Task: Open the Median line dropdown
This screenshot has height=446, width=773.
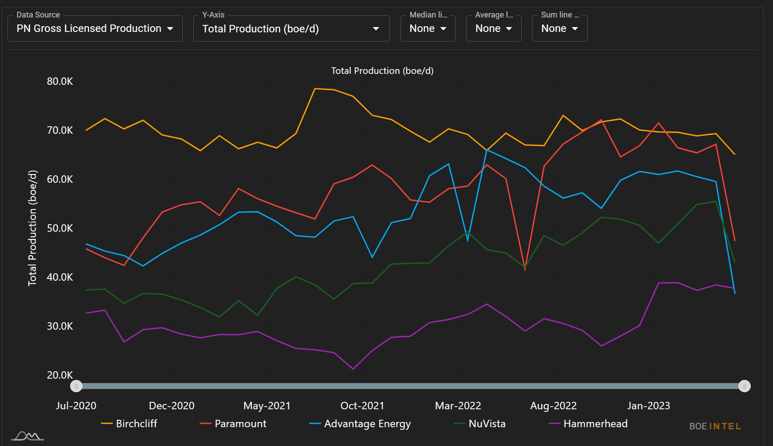Action: (428, 28)
